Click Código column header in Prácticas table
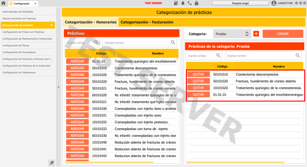The image size is (307, 167). click(101, 53)
